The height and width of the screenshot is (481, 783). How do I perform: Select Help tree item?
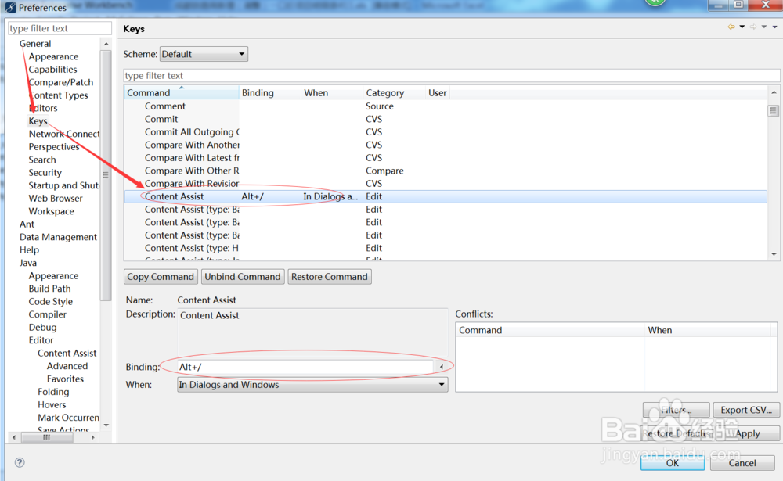click(x=29, y=250)
